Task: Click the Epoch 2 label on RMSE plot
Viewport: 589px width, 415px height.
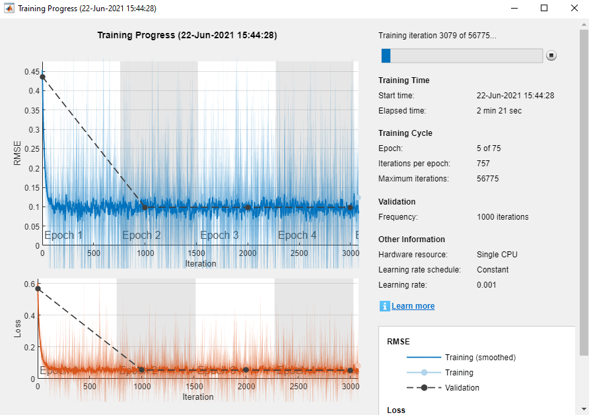Action: (x=141, y=236)
